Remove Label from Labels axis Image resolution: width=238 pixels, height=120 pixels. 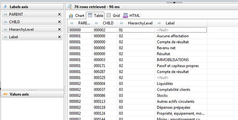pos(59,37)
